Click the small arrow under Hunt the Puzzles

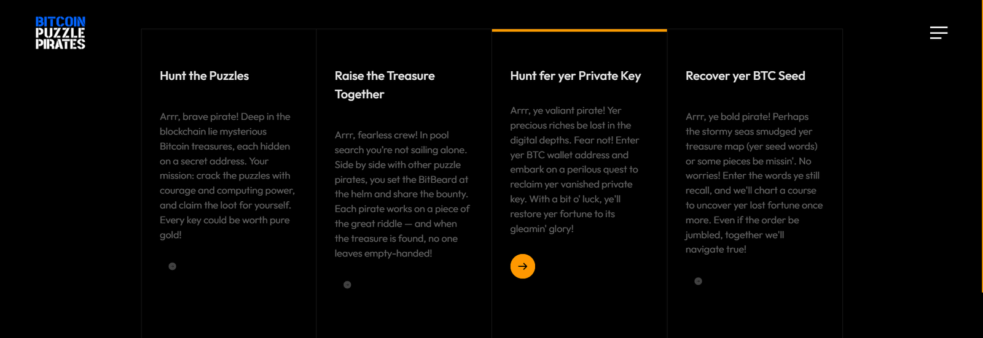(x=172, y=266)
